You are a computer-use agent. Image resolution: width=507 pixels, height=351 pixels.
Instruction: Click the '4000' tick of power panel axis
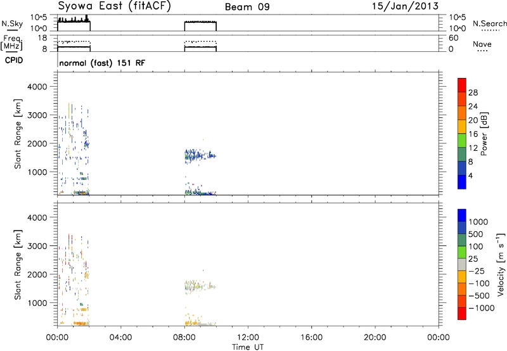[37, 87]
